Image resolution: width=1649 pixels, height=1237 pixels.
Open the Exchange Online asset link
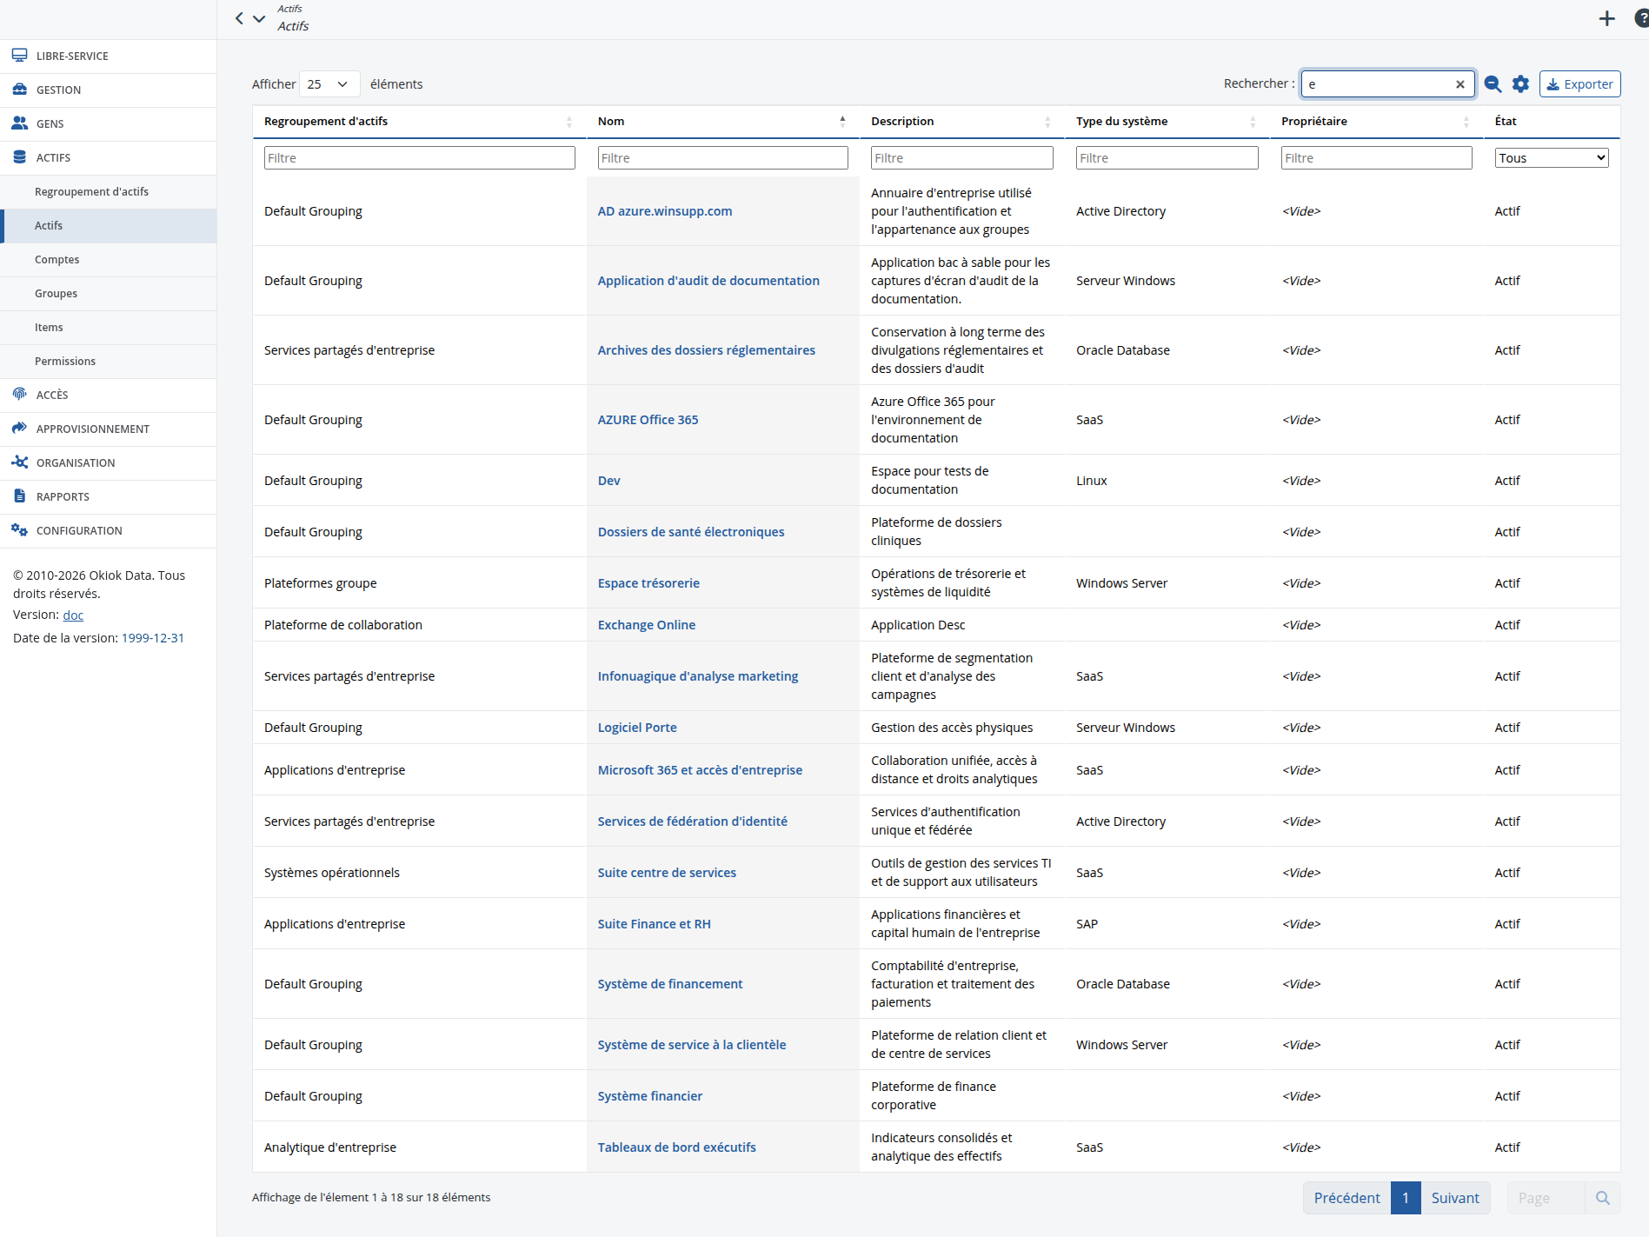(647, 625)
